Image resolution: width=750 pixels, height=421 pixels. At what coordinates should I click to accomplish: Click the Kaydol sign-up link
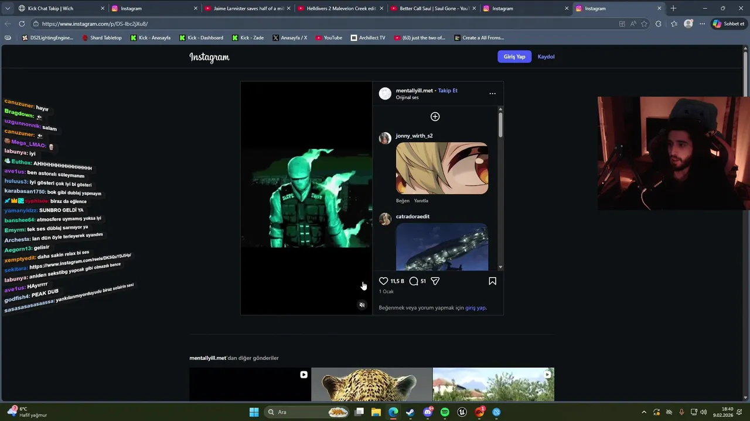point(546,57)
